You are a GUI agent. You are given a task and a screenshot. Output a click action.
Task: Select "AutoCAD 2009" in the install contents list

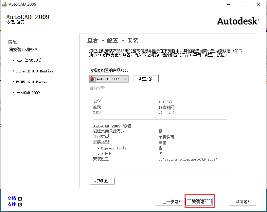[28, 93]
